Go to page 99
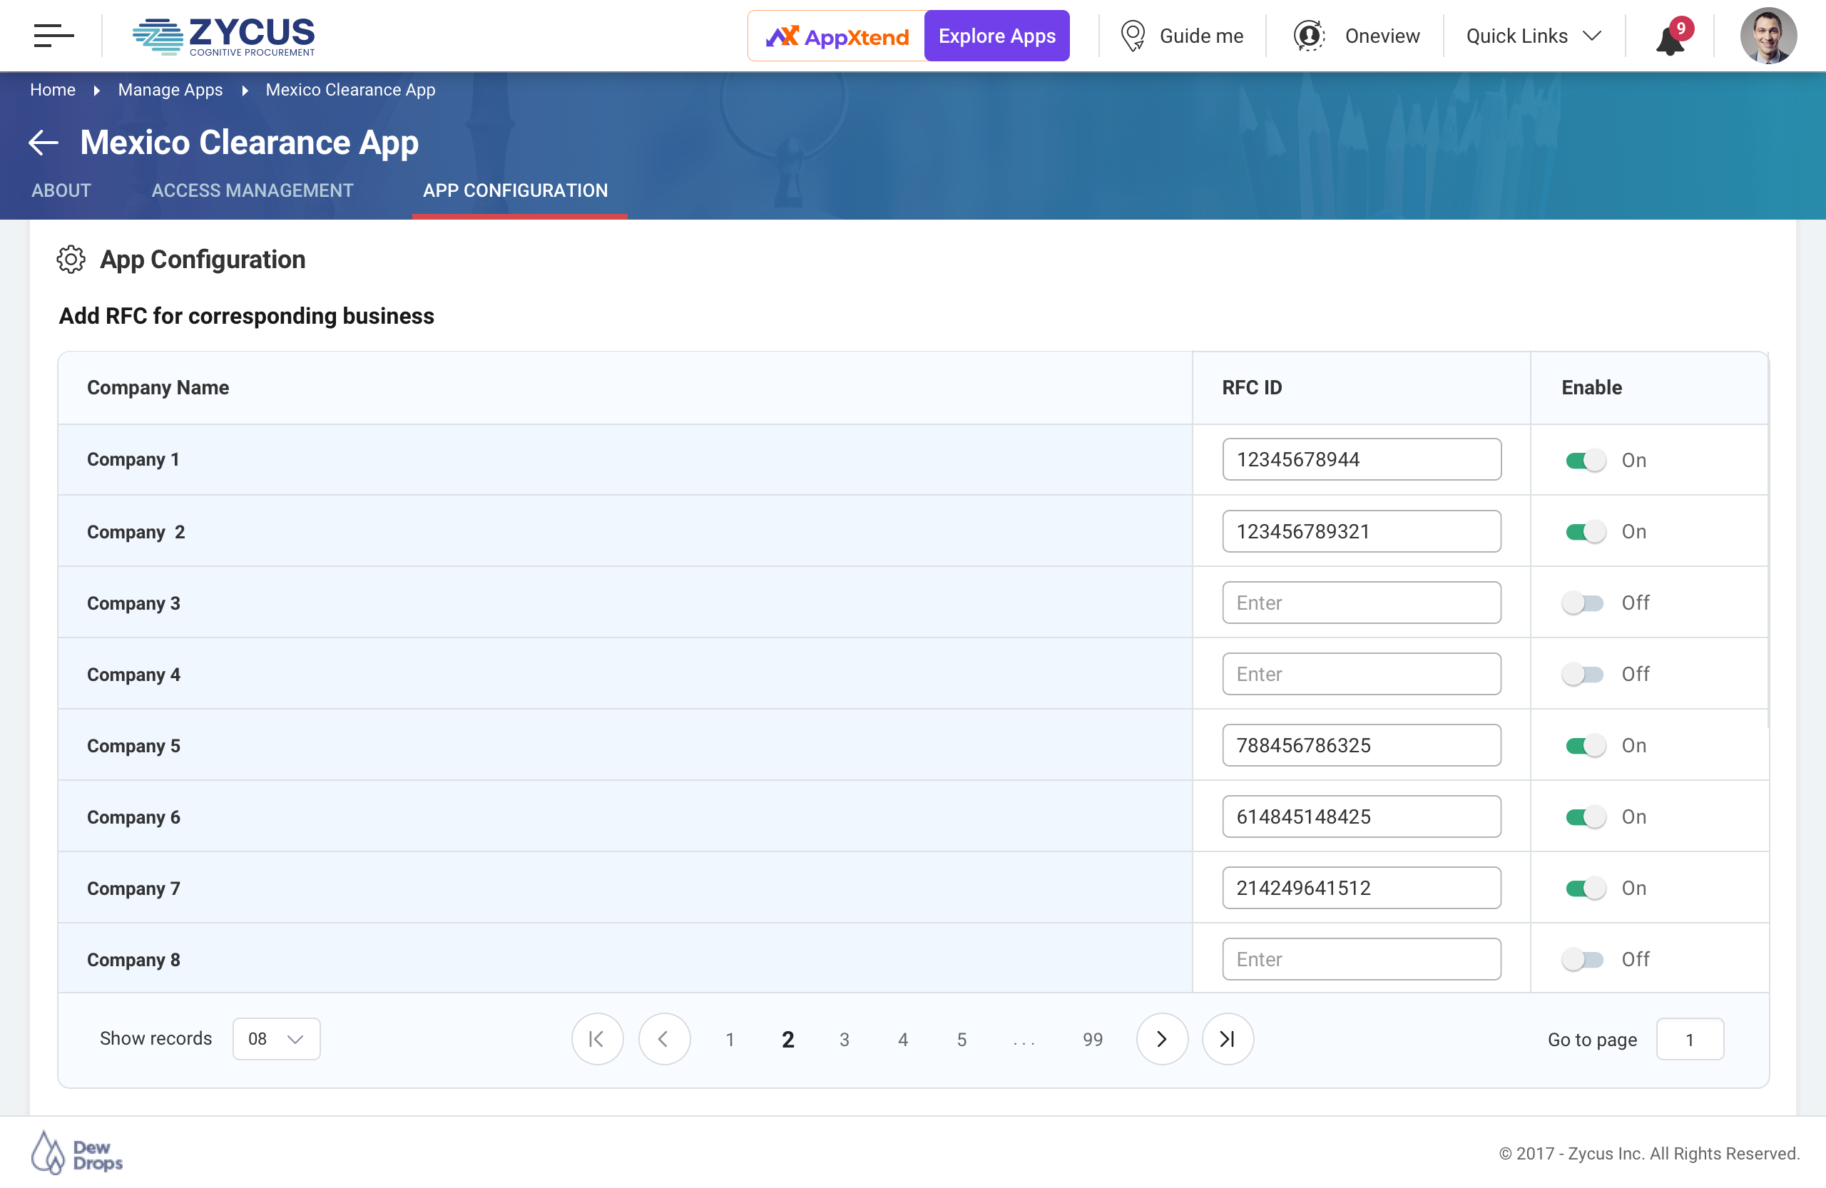 click(1093, 1040)
